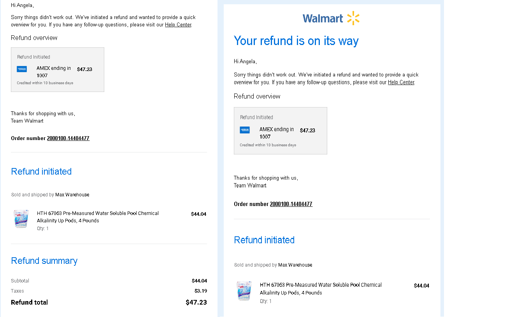The height and width of the screenshot is (317, 514).
Task: Click the Walmart wordmark text logo
Action: [323, 19]
